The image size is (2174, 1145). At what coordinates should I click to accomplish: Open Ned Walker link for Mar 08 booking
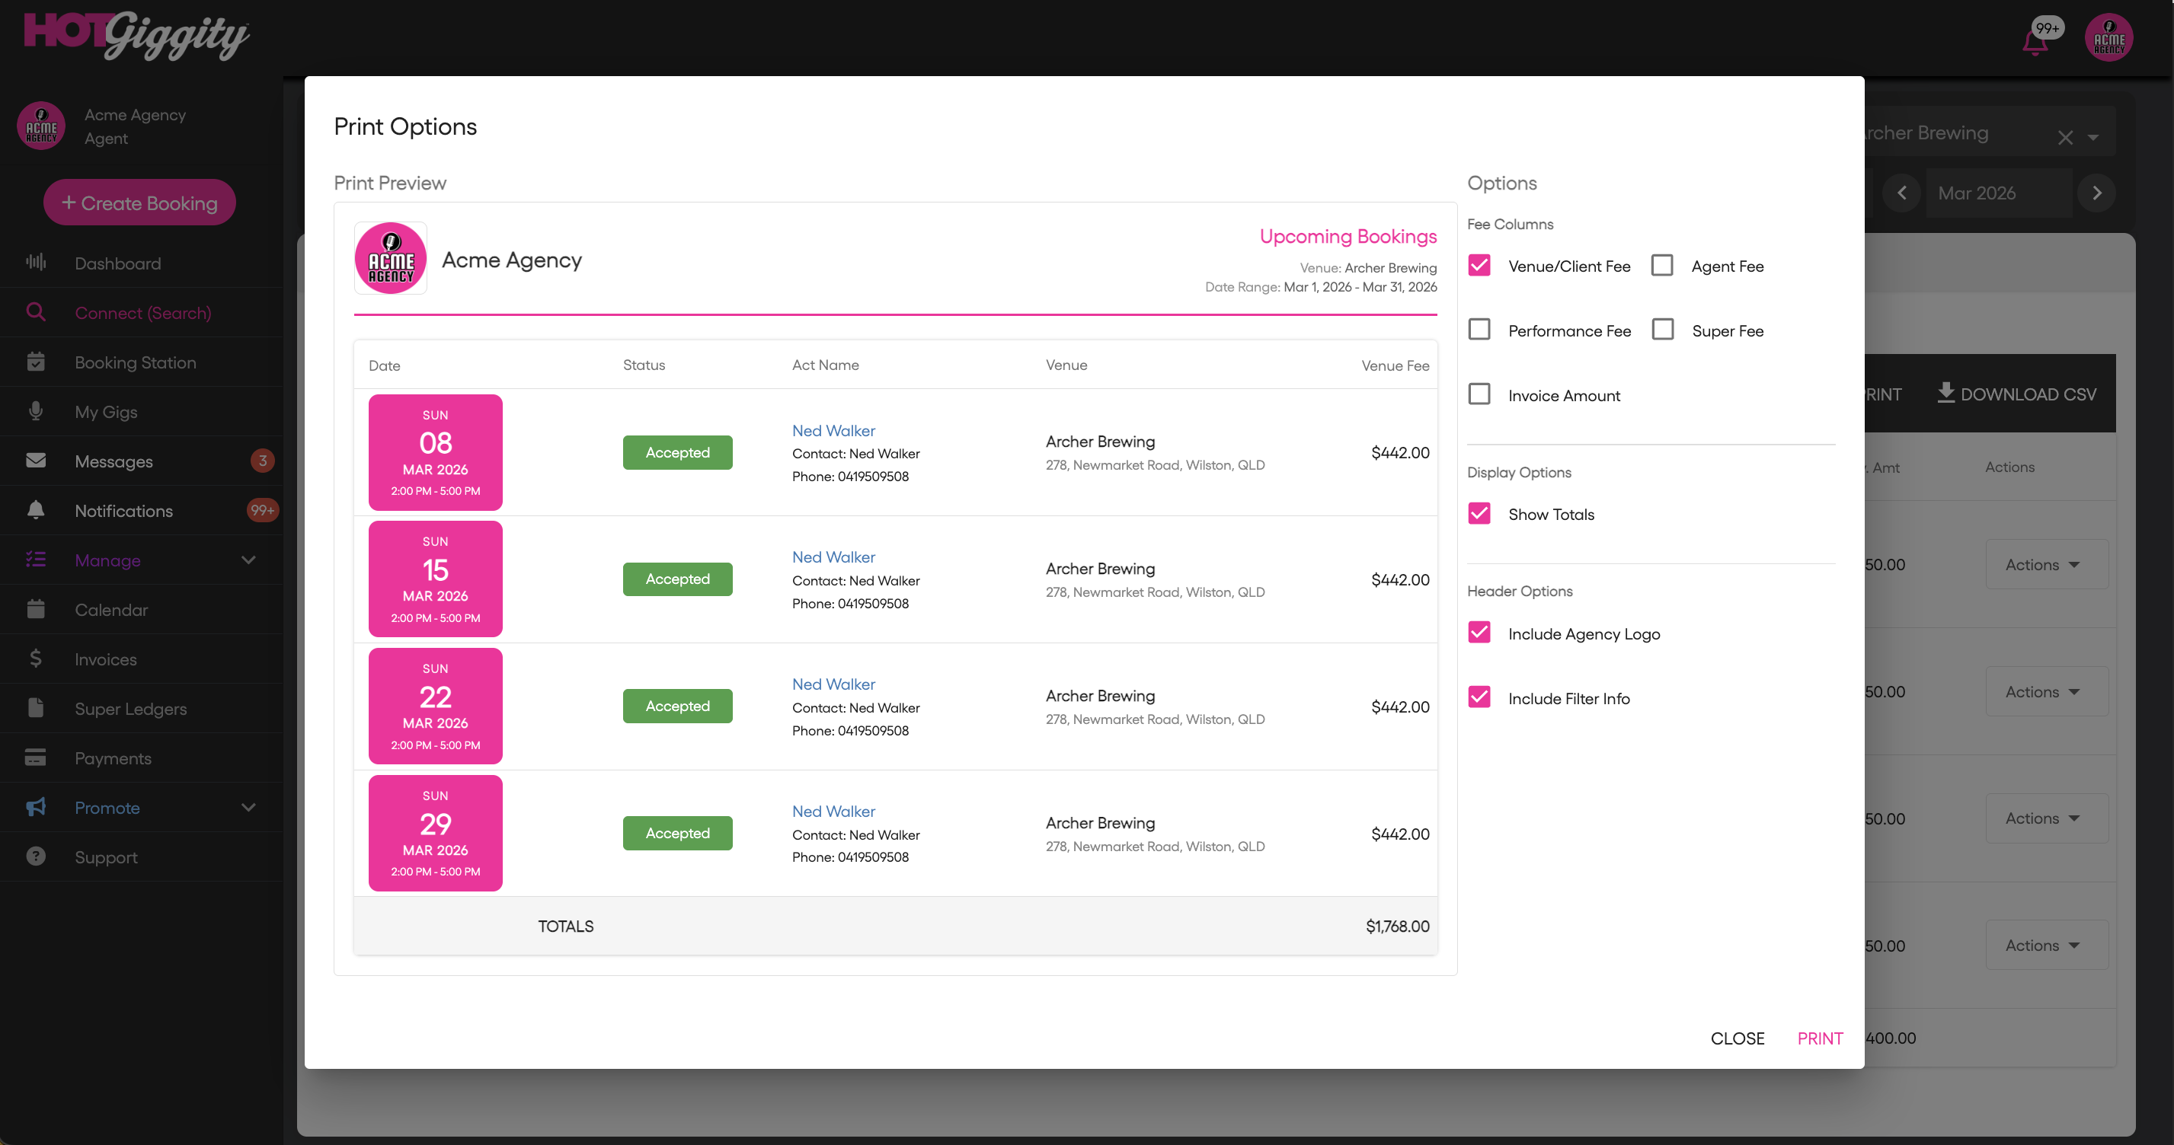(833, 430)
